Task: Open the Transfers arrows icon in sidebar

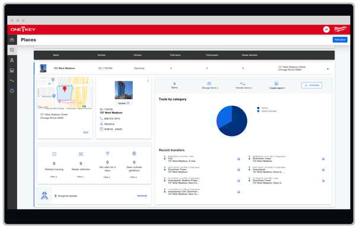Action: coord(12,81)
